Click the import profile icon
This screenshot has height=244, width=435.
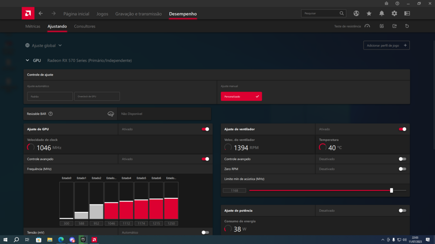click(x=381, y=26)
